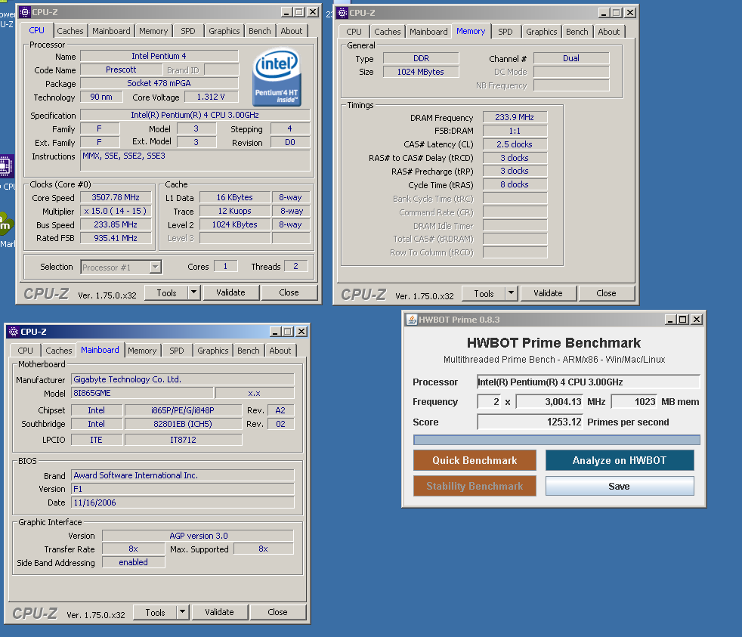Click the Stability Benchmark button
Screen dimensions: 742x637
(475, 486)
